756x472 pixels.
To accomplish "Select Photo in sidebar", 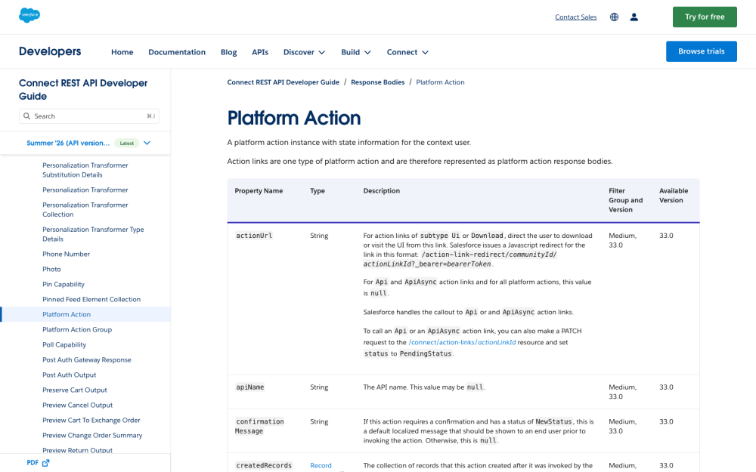I will (51, 270).
